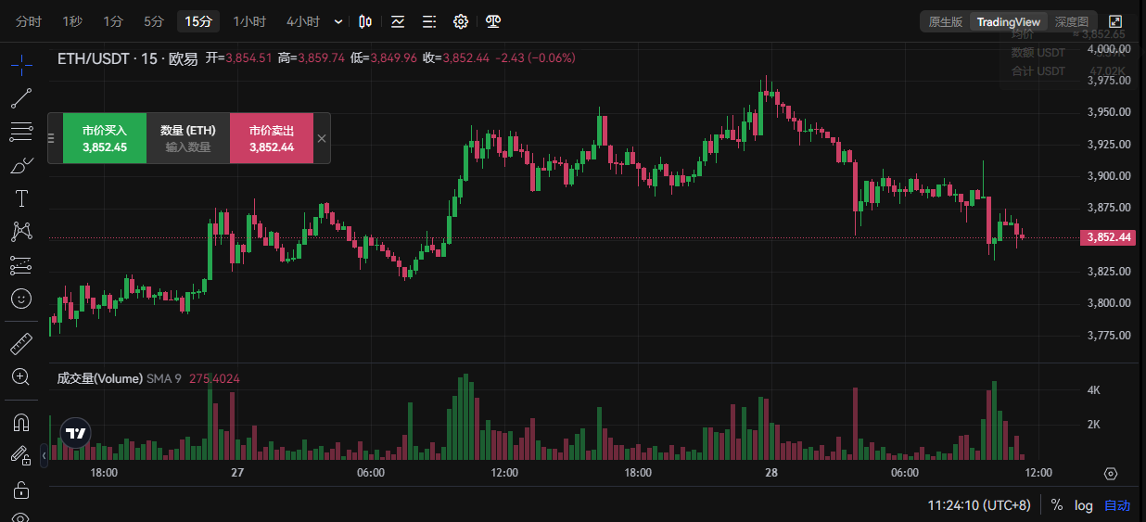Expand the more timeframes dropdown arrow
The image size is (1146, 522).
[337, 21]
